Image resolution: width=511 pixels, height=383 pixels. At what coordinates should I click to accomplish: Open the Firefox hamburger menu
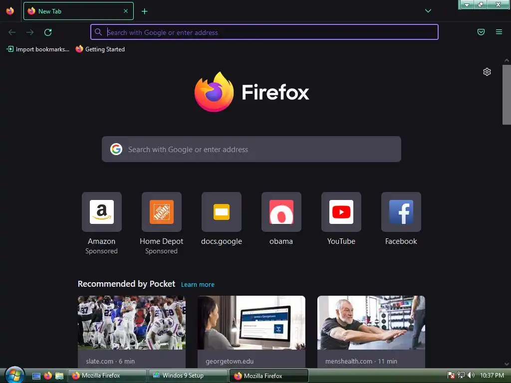(499, 32)
